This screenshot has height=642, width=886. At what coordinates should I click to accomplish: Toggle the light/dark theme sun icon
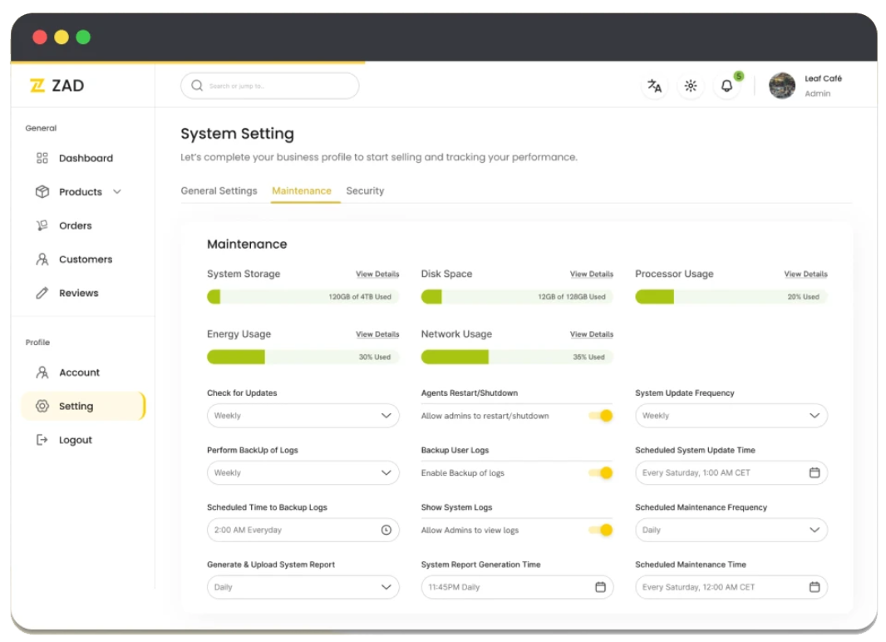pyautogui.click(x=691, y=86)
